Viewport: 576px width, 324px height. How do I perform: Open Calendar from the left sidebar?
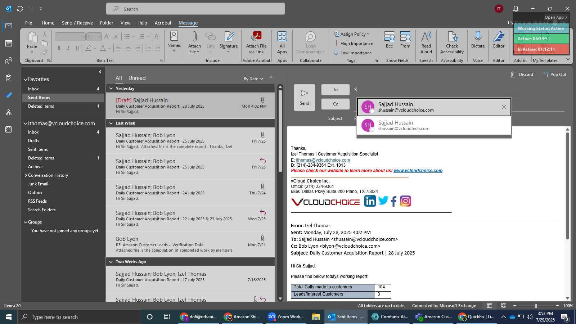click(x=9, y=43)
